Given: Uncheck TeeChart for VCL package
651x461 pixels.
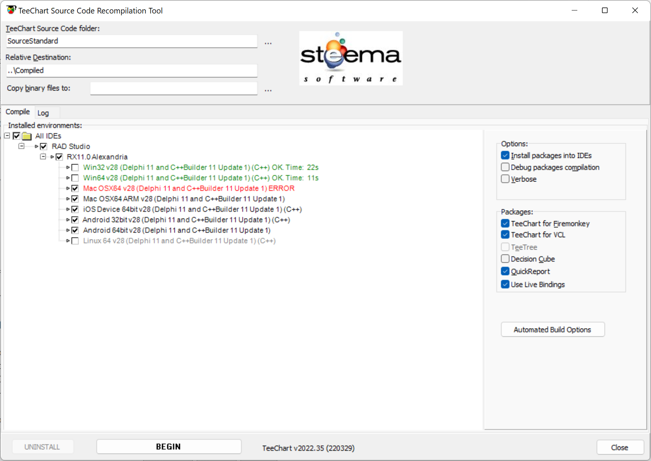Looking at the screenshot, I should [505, 235].
